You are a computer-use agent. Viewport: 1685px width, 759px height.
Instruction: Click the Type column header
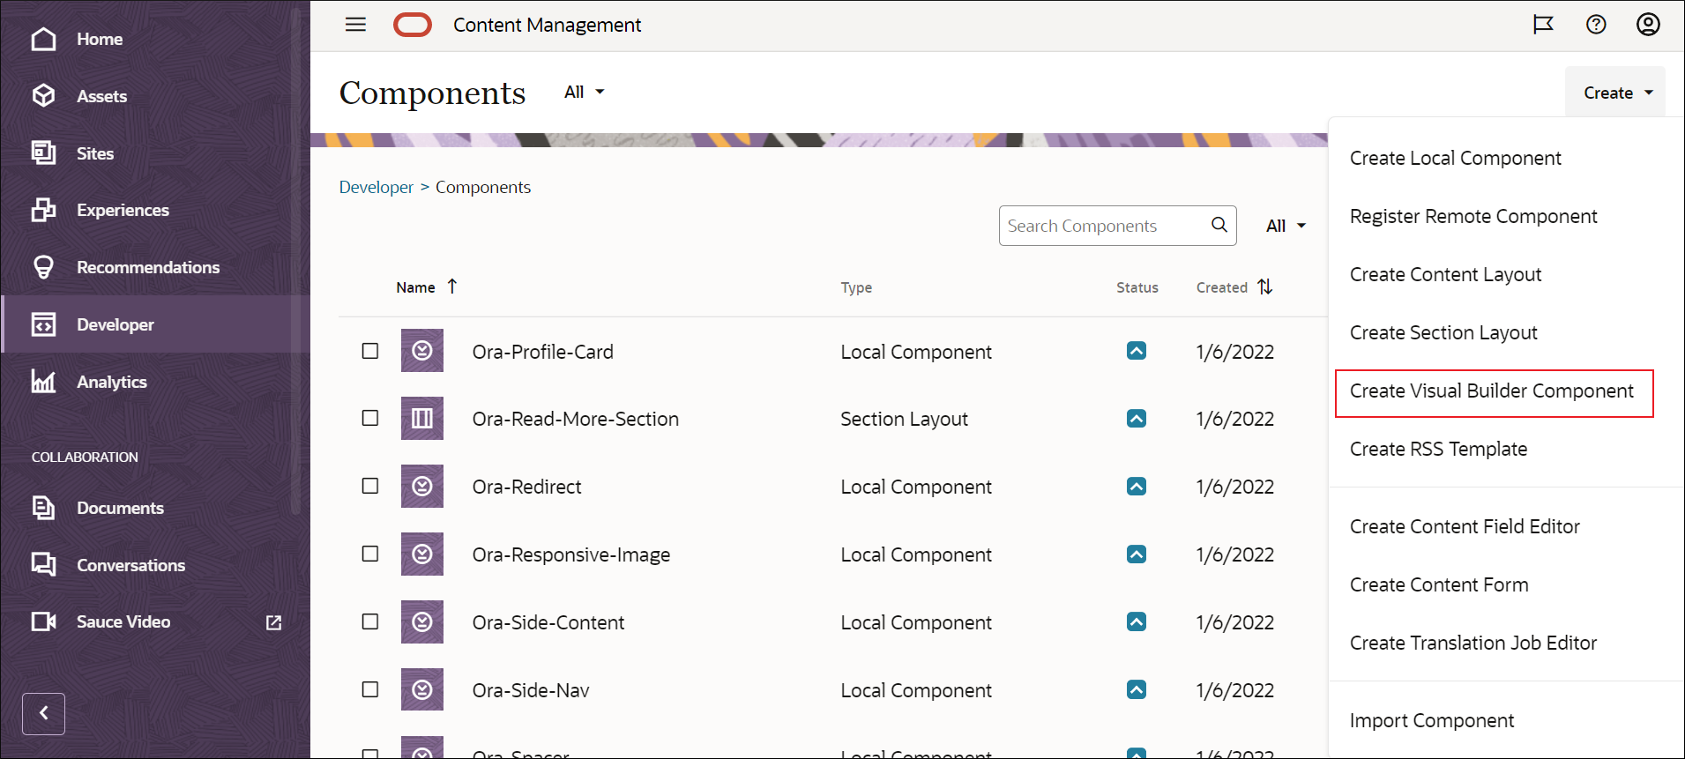856,287
